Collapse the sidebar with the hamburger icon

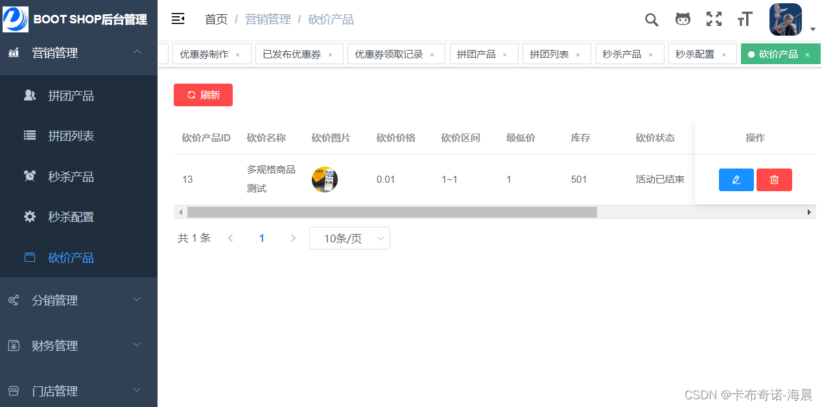(178, 19)
